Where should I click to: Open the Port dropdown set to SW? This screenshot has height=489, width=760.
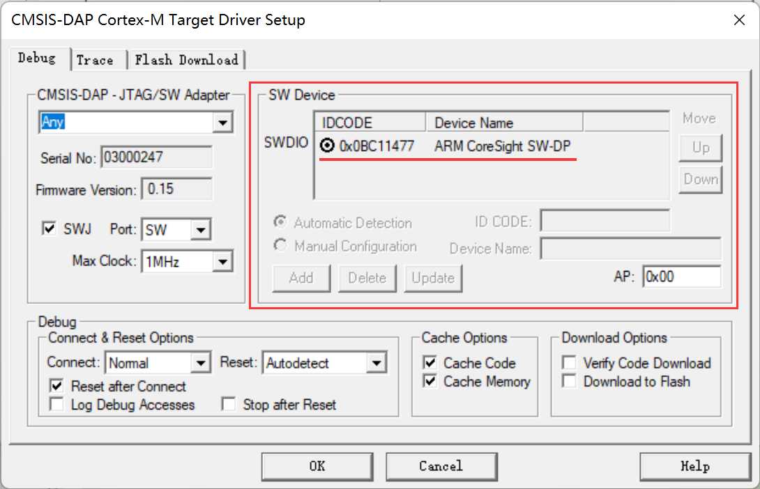(x=201, y=229)
